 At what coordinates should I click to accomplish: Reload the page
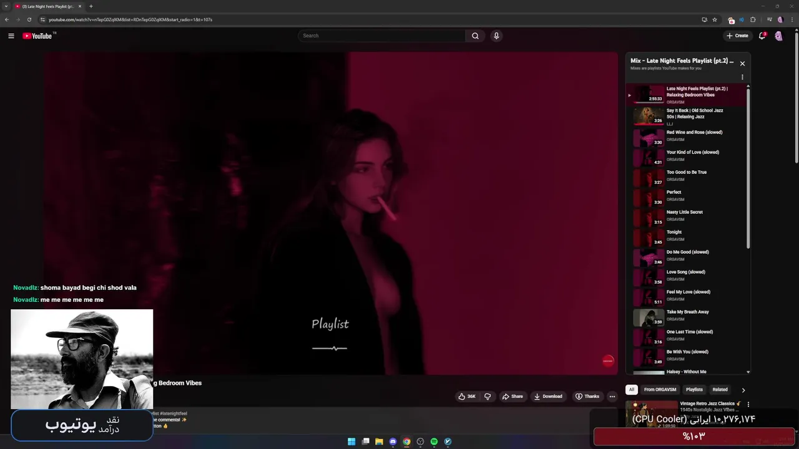(x=29, y=19)
